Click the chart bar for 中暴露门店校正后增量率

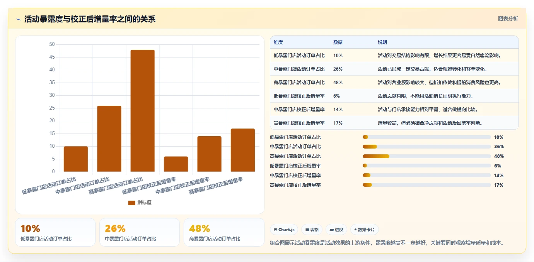(x=210, y=154)
